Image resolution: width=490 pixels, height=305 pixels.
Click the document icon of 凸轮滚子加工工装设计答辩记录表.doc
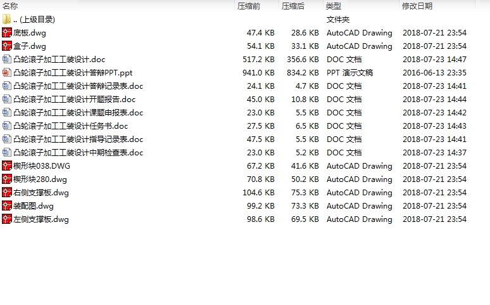point(6,86)
